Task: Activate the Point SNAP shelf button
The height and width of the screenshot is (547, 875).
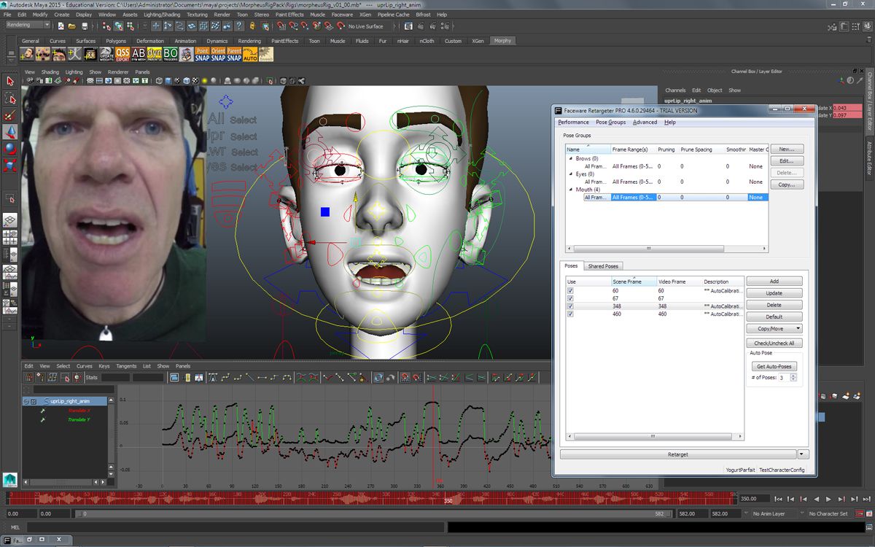Action: point(202,55)
